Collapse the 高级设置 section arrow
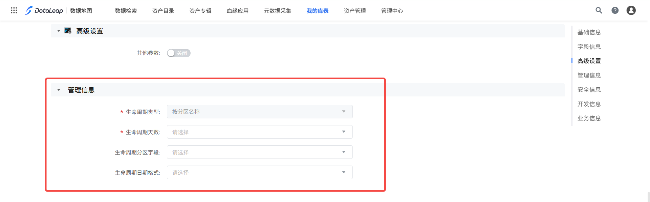This screenshot has height=202, width=650. [x=59, y=31]
